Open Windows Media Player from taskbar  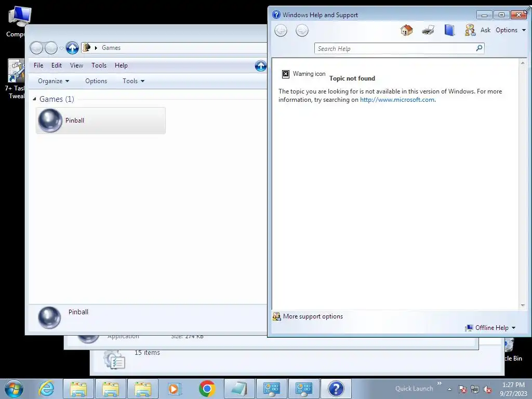pyautogui.click(x=175, y=389)
